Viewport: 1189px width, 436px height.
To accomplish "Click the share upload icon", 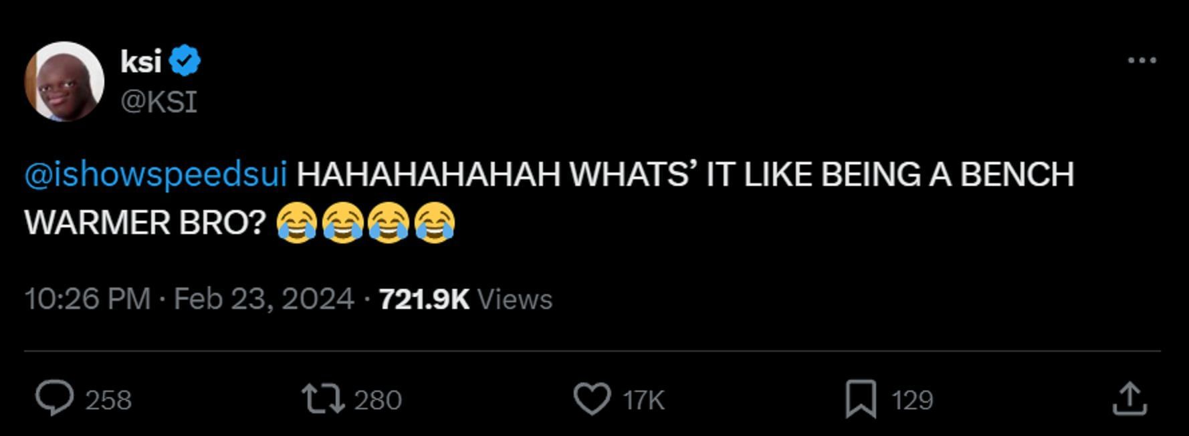I will (1129, 399).
